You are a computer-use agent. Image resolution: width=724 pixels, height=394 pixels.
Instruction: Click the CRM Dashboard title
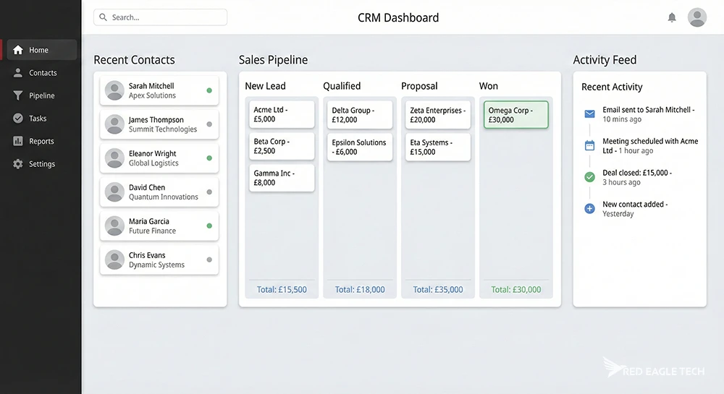(398, 17)
